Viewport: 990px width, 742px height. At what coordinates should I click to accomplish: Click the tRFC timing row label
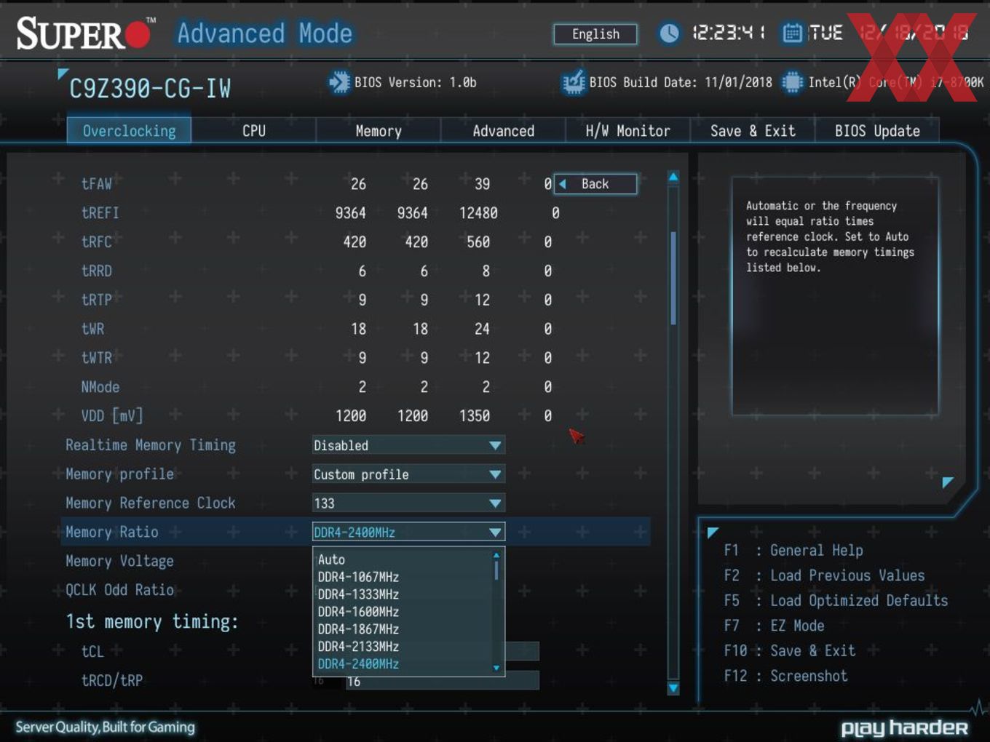97,242
